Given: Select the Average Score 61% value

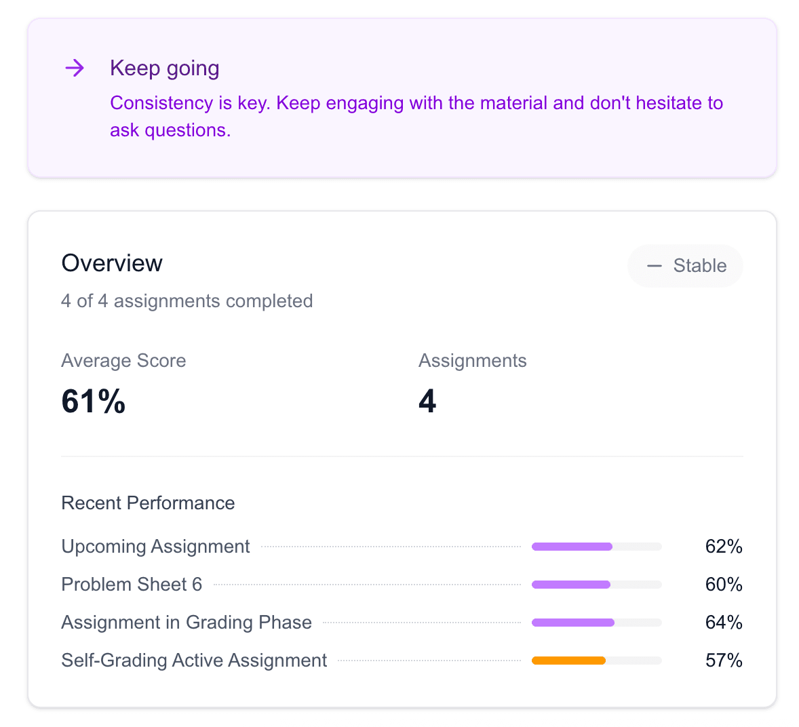Looking at the screenshot, I should click(93, 401).
